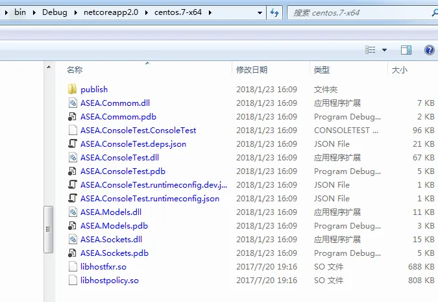Select the file name ASEA.Commom.pdb

(x=119, y=117)
